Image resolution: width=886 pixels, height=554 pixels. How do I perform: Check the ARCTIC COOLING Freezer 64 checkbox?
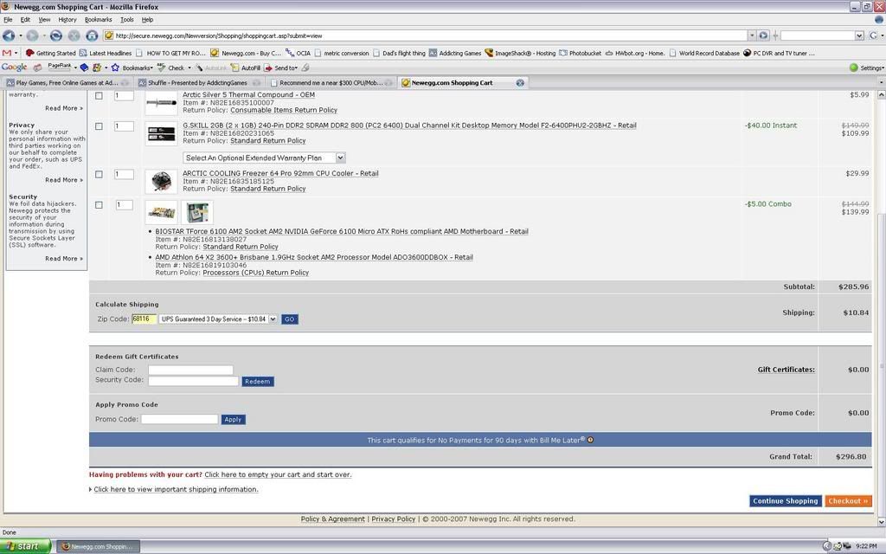[x=99, y=175]
